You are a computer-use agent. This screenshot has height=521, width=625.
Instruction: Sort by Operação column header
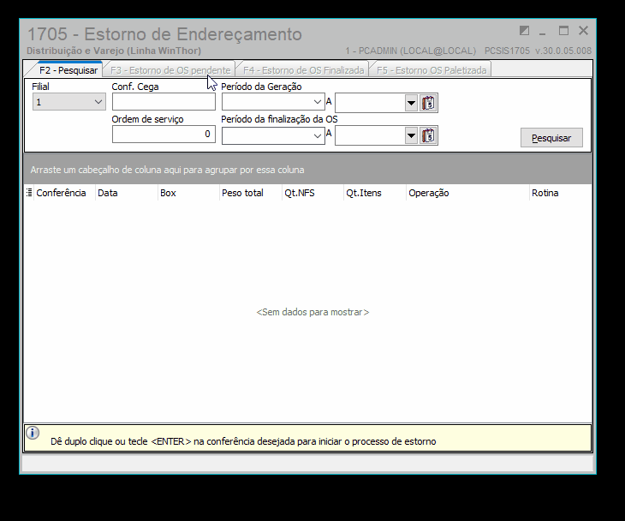pos(467,193)
